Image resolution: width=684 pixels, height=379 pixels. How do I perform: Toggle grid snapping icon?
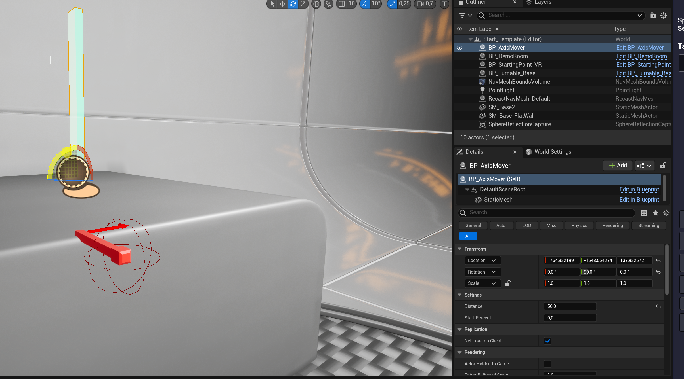(x=342, y=4)
